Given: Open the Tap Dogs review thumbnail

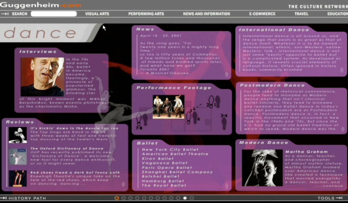Looking at the screenshot, I should (x=18, y=135).
